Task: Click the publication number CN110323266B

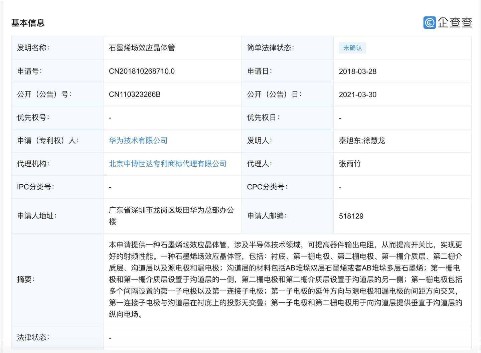Action: 135,94
